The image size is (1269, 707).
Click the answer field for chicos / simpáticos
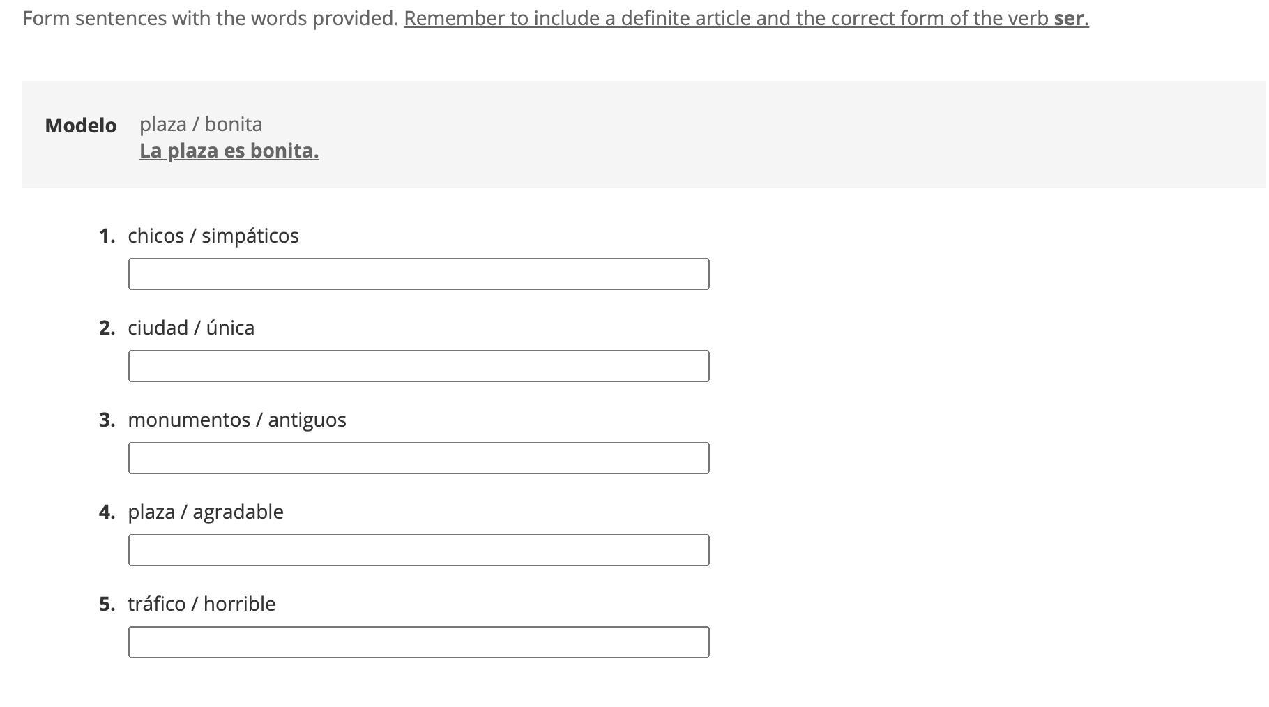418,274
